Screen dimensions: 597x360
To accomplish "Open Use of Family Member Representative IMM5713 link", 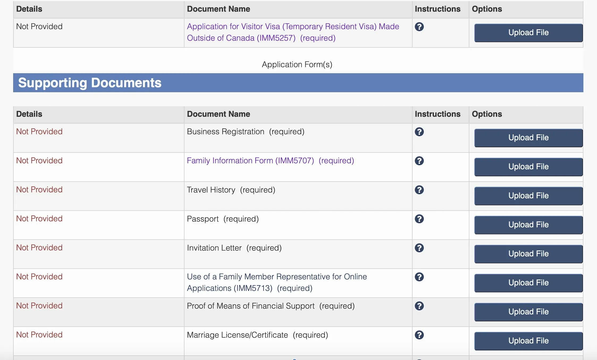I will pos(276,277).
